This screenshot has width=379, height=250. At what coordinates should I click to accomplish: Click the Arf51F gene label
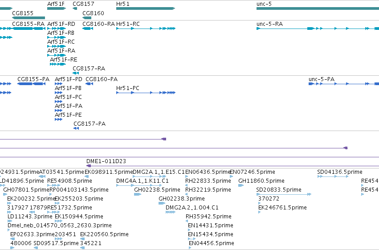56,4
